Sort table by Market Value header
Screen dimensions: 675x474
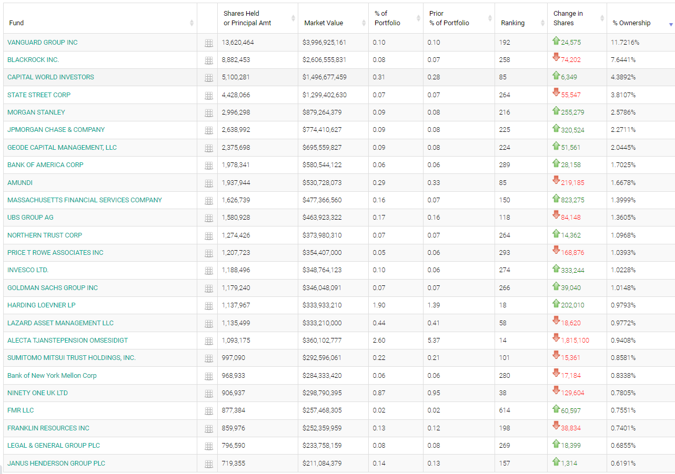334,18
